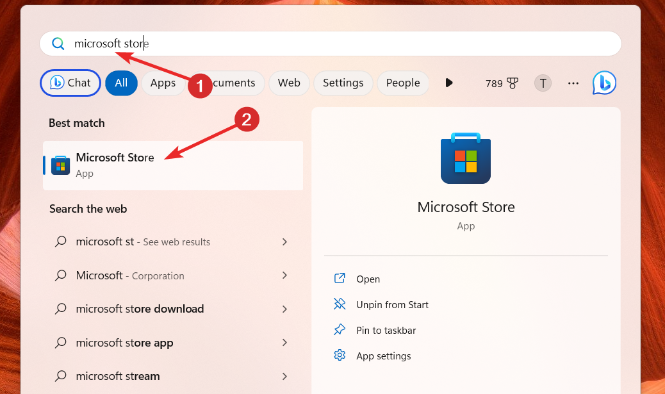This screenshot has width=665, height=394.
Task: Open the Bing Chat filter button
Action: point(70,83)
